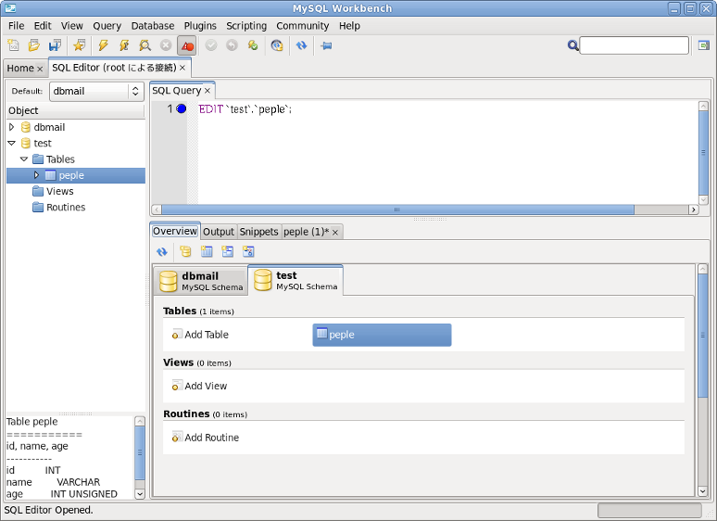Viewport: 717px width, 521px height.
Task: Click the blue breakpoint marker on line 1
Action: point(182,108)
